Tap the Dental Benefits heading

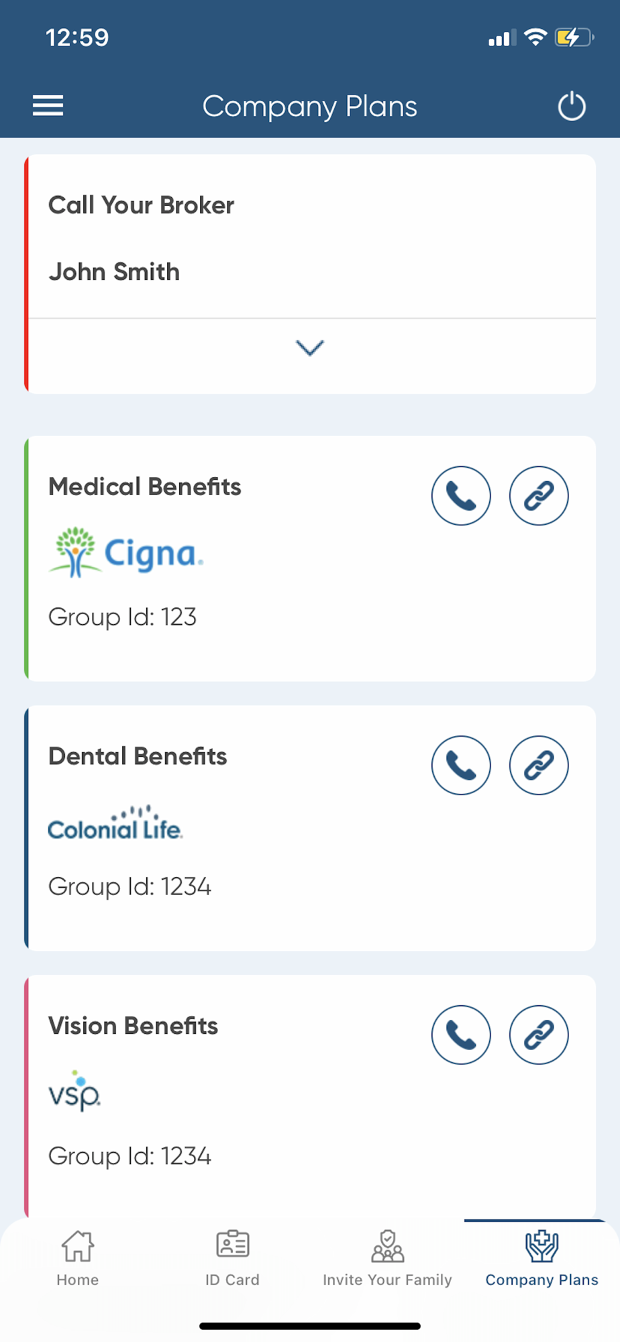click(x=138, y=757)
